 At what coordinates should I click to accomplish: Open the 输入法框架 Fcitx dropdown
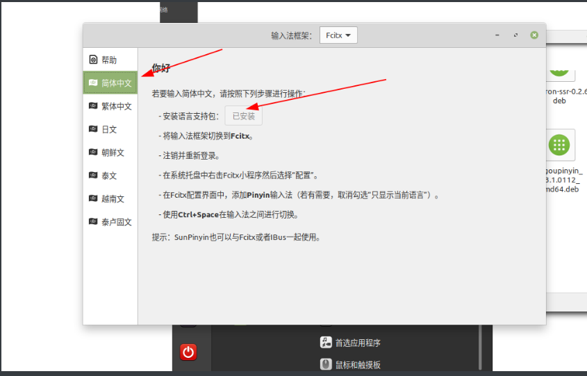click(x=338, y=35)
